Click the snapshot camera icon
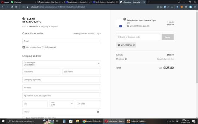198x124 pixels. click(x=161, y=7)
